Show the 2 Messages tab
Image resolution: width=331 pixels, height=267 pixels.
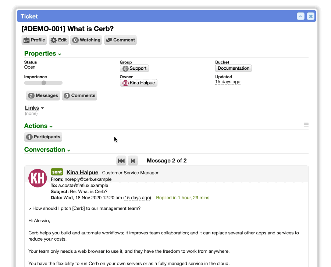point(43,96)
